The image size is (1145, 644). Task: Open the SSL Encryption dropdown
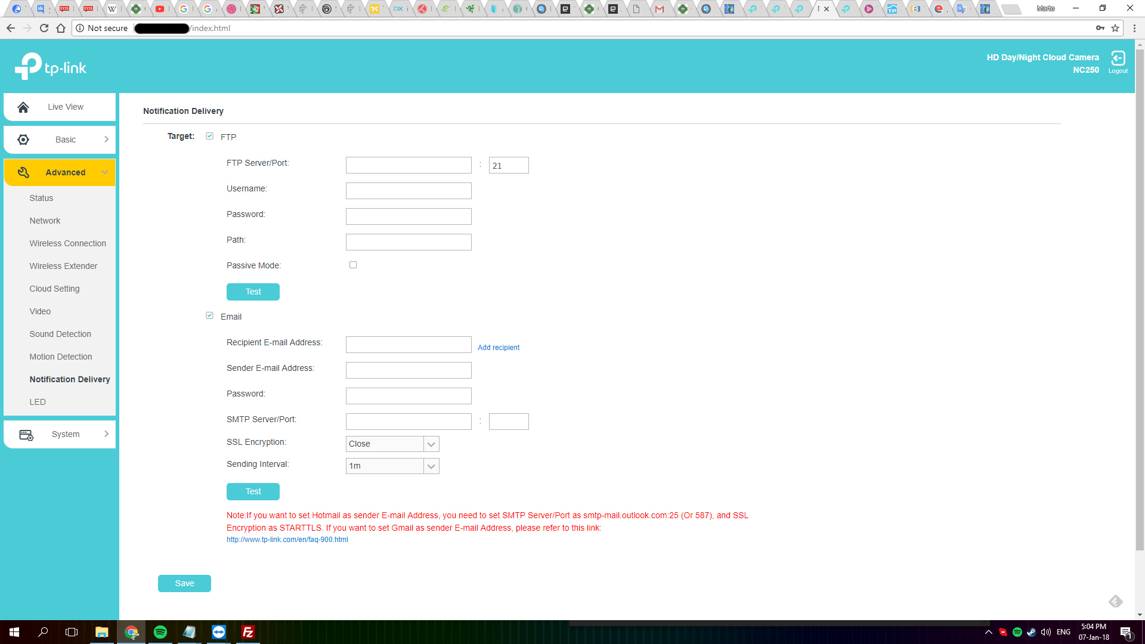tap(431, 444)
